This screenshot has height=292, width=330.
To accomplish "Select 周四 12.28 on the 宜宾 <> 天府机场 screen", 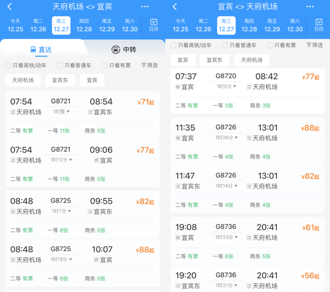I will click(249, 25).
